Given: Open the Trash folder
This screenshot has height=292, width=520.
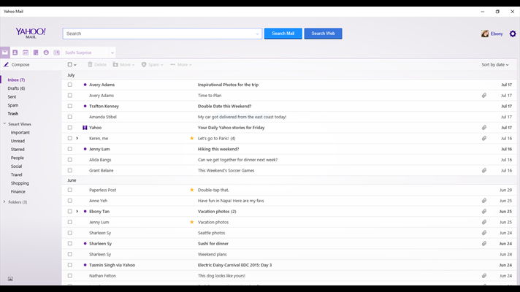Looking at the screenshot, I should click(13, 114).
